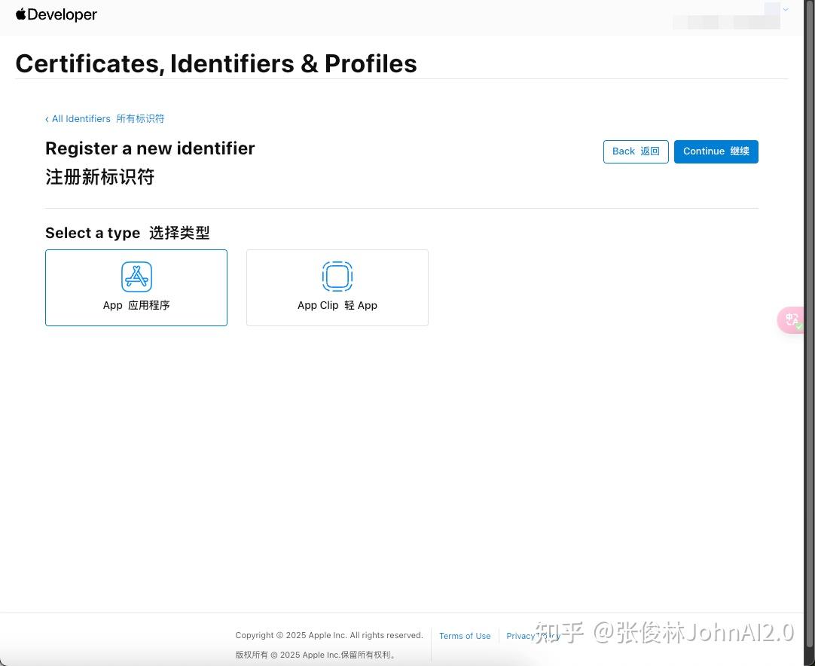The height and width of the screenshot is (666, 815).
Task: Click the green checkmark on the translate button
Action: click(x=798, y=327)
